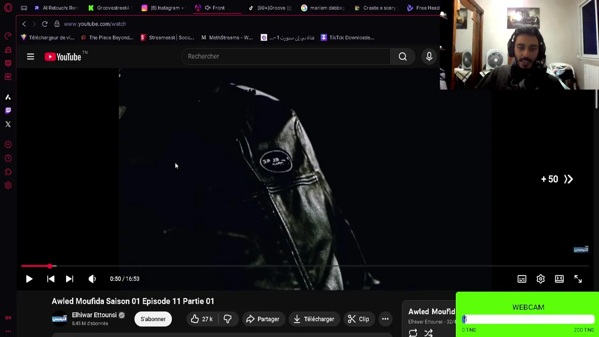Share video via Partager
This screenshot has width=599, height=337.
pyautogui.click(x=263, y=319)
